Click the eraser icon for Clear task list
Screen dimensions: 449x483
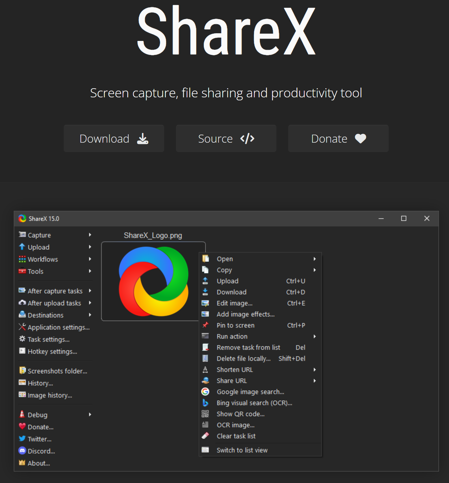(205, 436)
